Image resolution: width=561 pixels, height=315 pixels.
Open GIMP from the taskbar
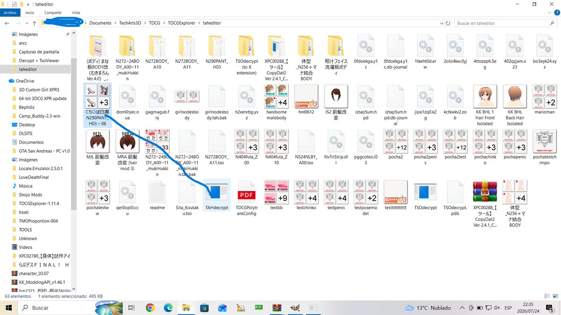point(295,308)
